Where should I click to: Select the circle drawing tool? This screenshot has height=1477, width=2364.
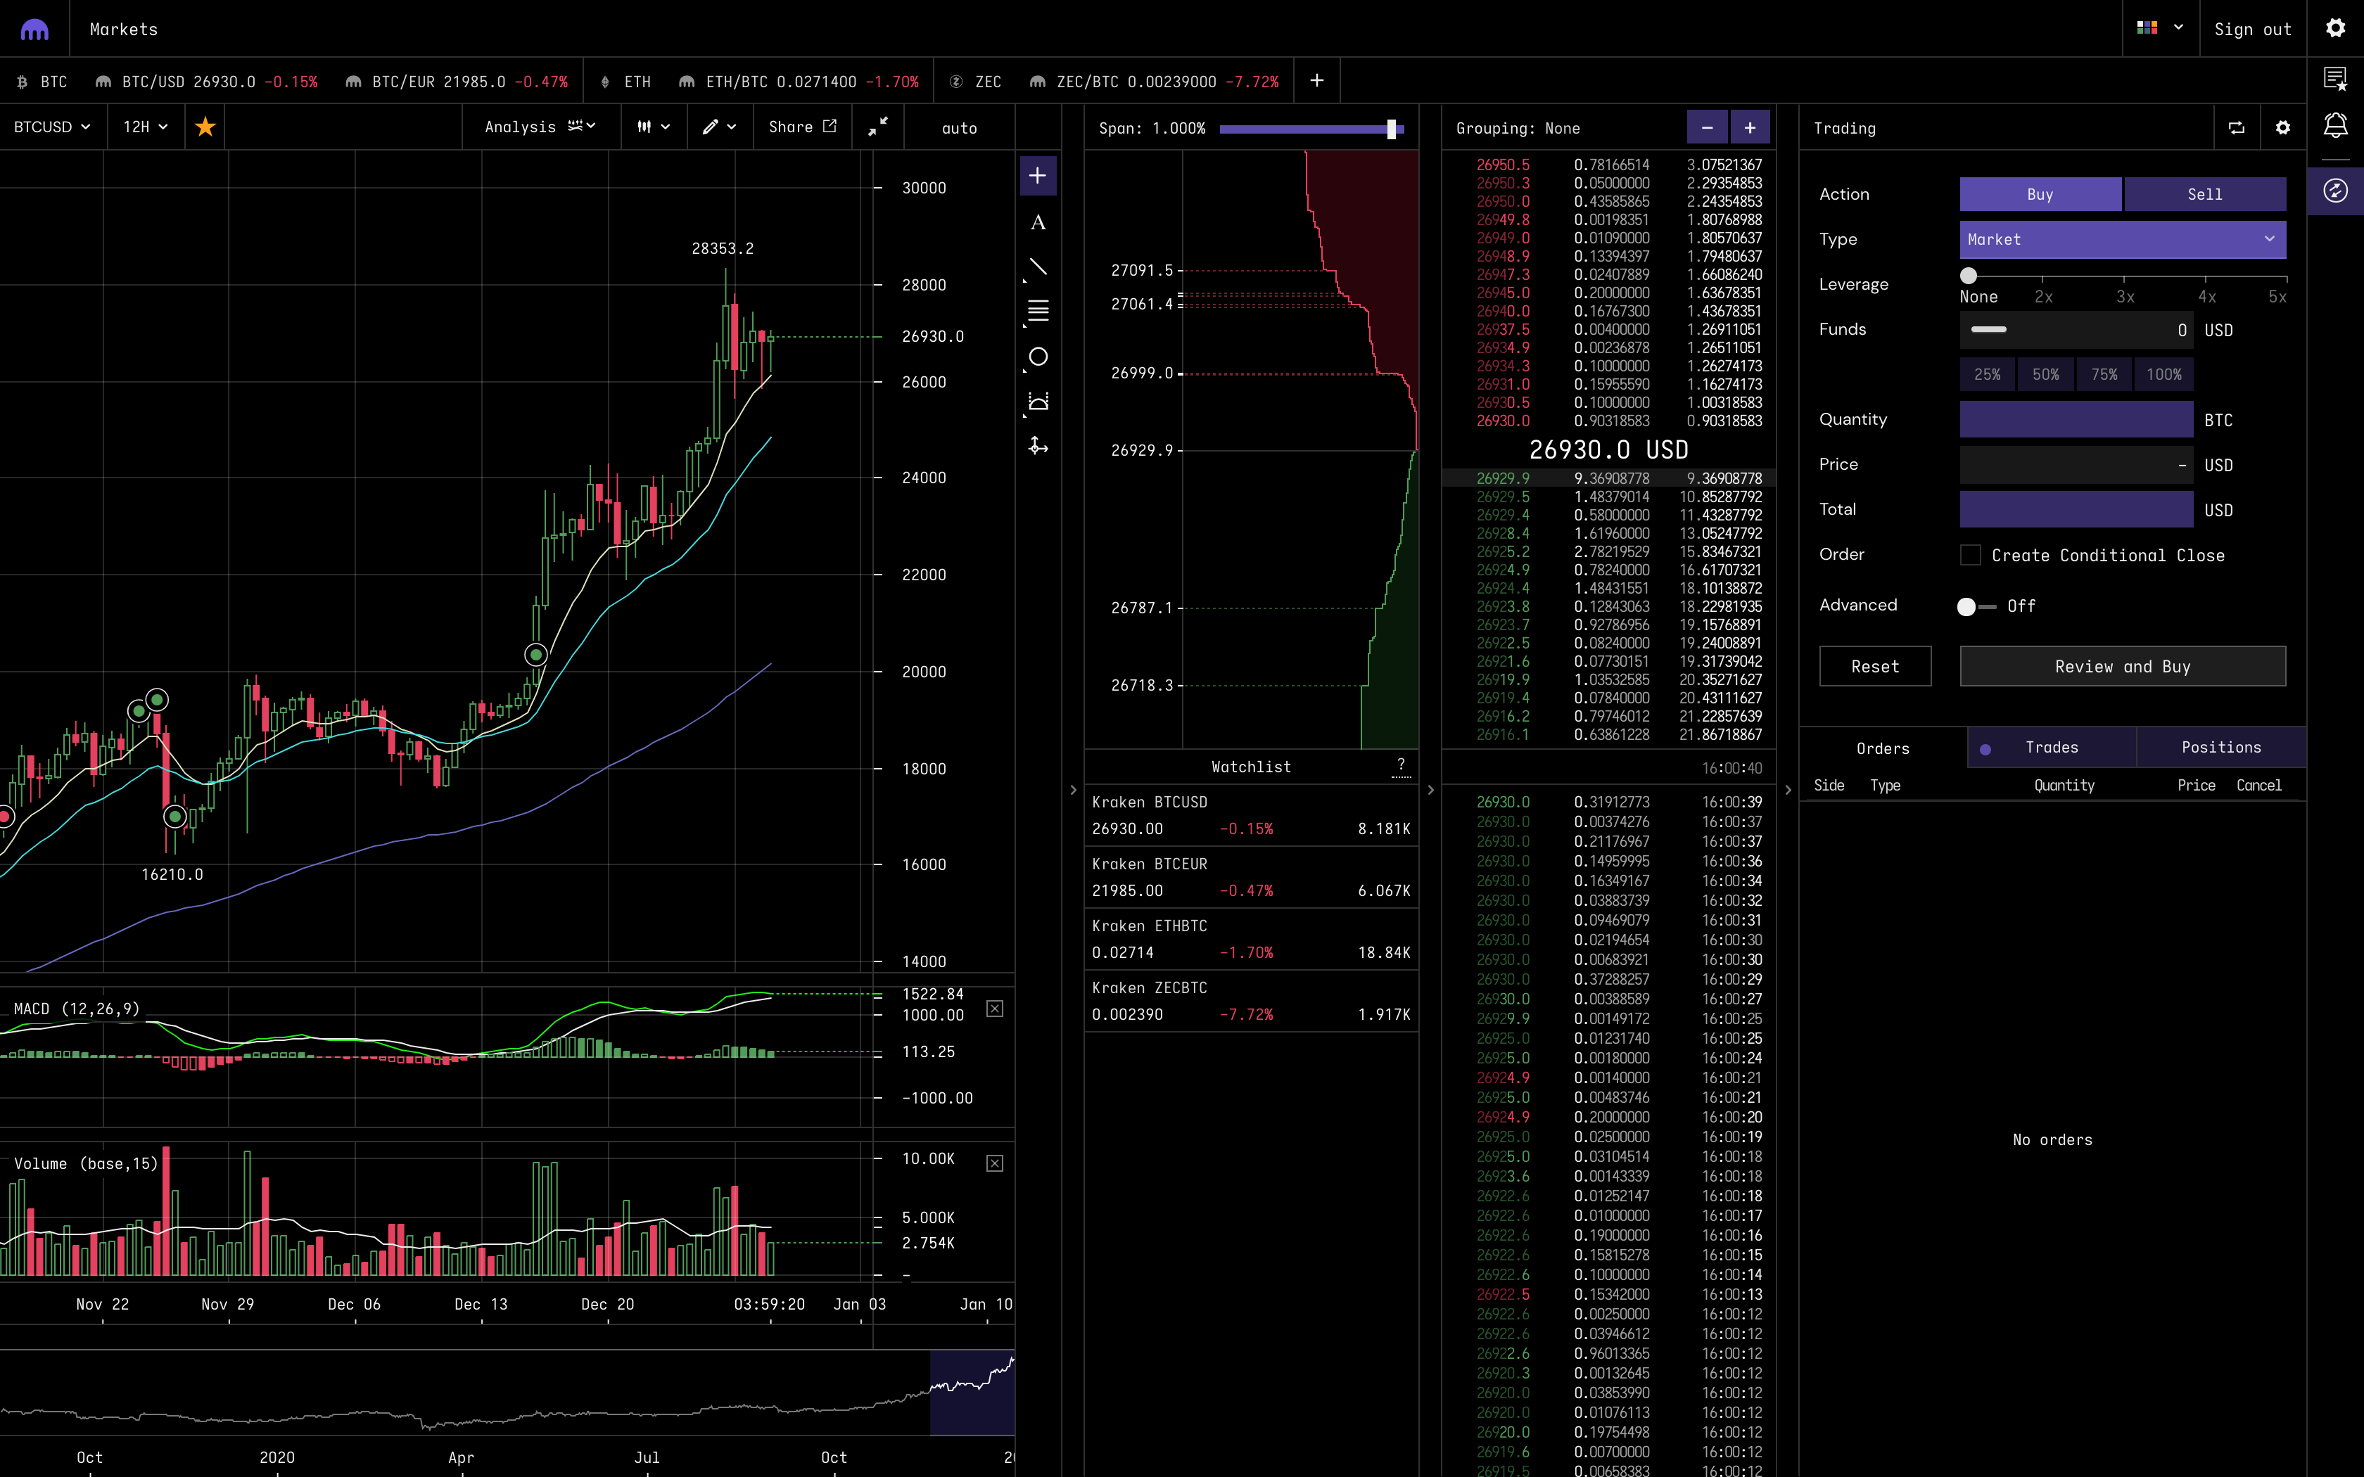(1038, 357)
